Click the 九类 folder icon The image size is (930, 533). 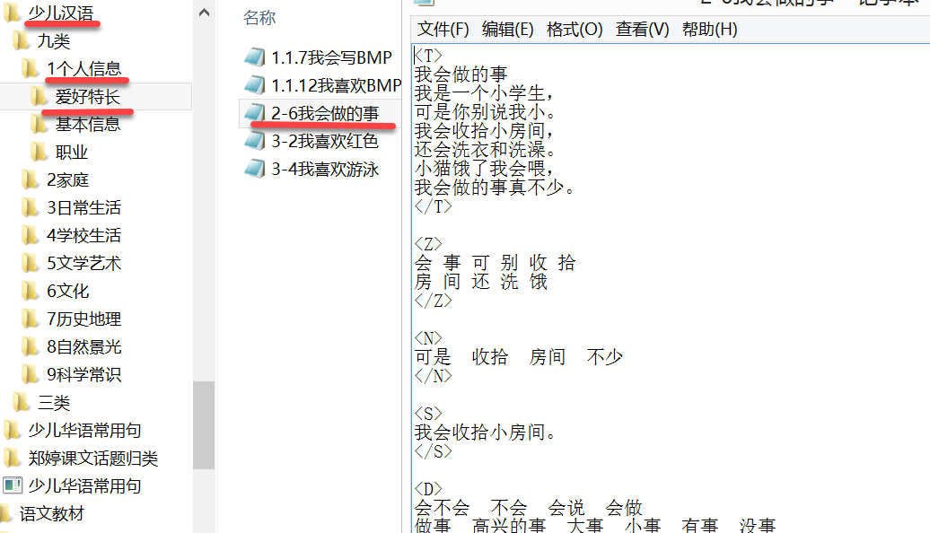(x=22, y=40)
